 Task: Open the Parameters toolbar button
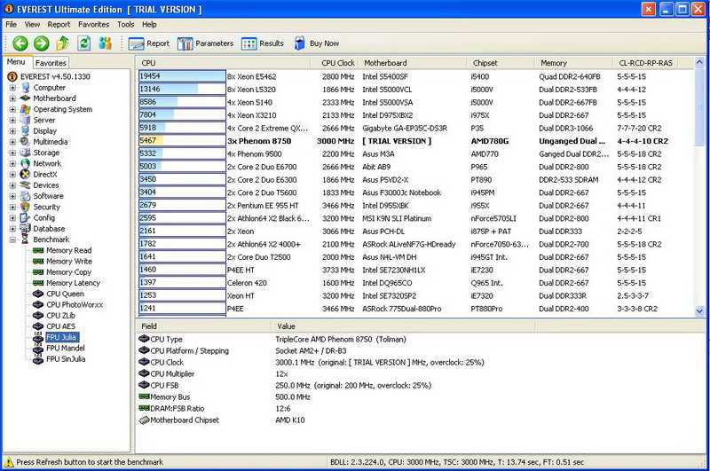(x=206, y=43)
